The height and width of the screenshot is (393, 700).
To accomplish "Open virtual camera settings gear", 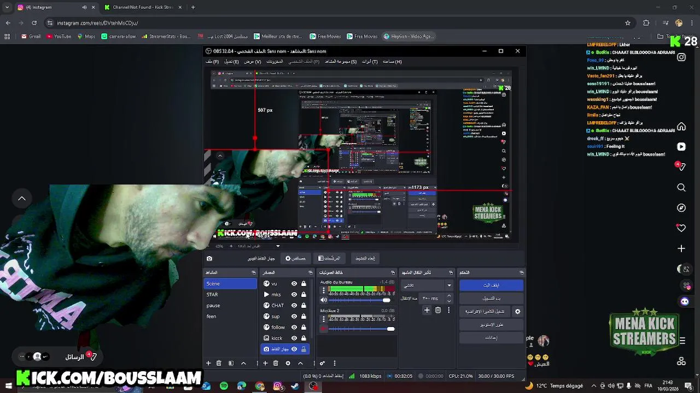I will click(517, 312).
